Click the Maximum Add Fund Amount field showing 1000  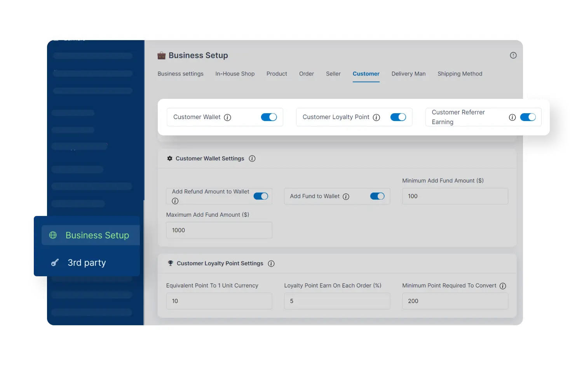coord(219,230)
